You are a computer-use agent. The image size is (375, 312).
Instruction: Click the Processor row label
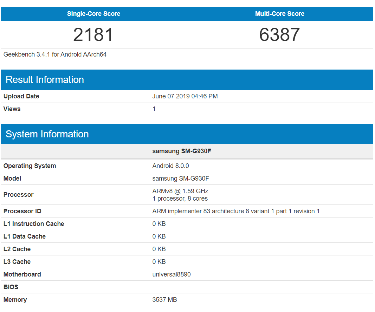(x=18, y=195)
